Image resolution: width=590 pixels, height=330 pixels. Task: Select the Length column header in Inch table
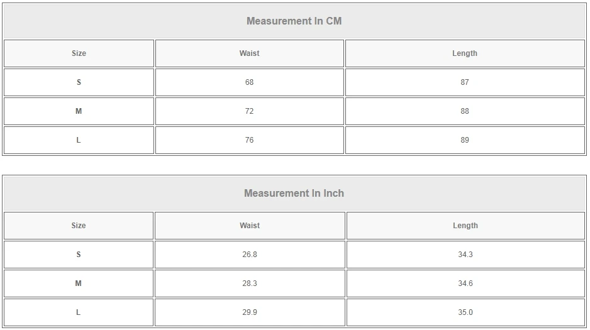(x=465, y=226)
